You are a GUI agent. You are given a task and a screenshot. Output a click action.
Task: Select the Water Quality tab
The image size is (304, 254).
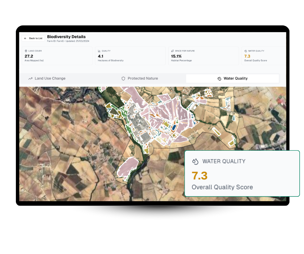coord(235,78)
